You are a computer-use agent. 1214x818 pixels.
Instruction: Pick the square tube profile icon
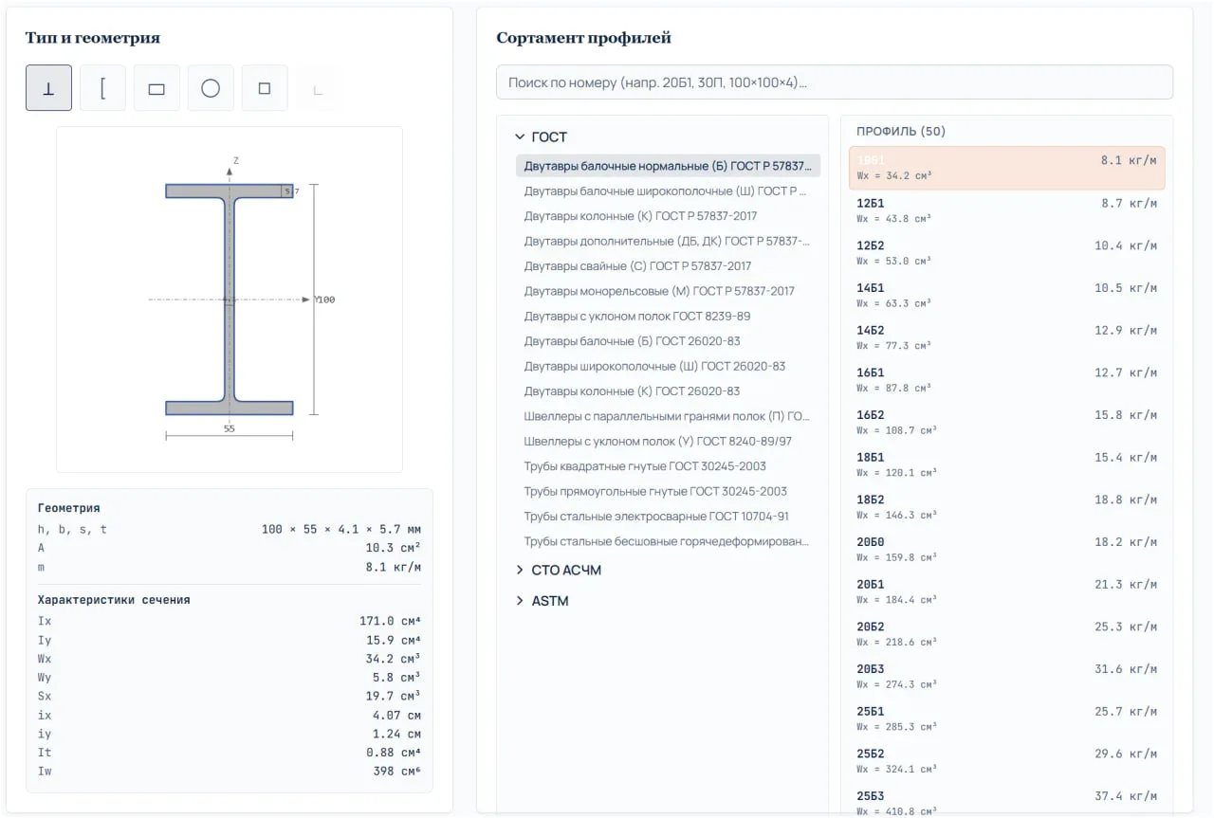point(265,88)
